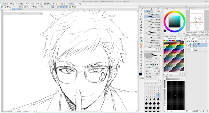
Task: Open the ファイル menu
Action: 5,4
